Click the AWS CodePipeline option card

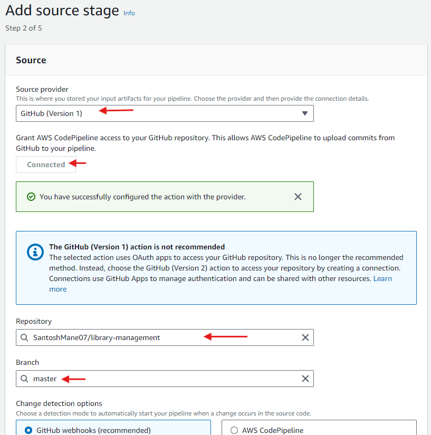[x=319, y=428]
